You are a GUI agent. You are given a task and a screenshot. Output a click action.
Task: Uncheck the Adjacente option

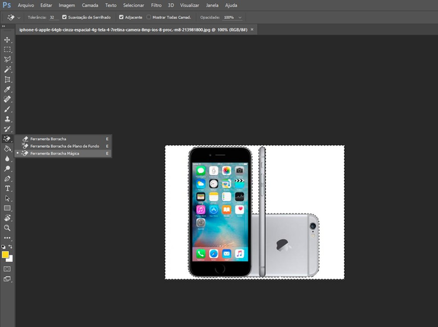click(122, 17)
